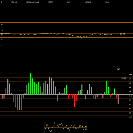Click the RSI axis label 50
The image size is (133, 133).
coord(2,35)
